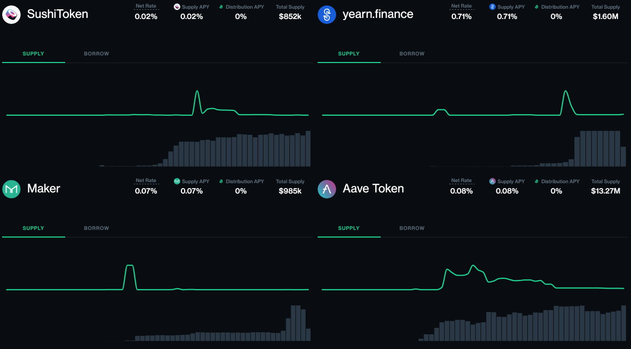Screen dimensions: 631x349
Task: Click Aave Distribution APY value 0%
Action: tap(556, 191)
